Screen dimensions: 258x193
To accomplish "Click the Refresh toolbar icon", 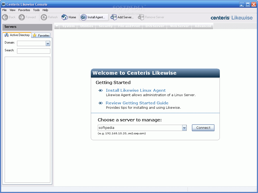I will pyautogui.click(x=44, y=17).
